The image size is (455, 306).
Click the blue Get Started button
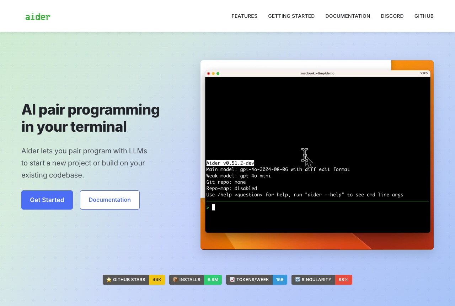click(x=47, y=200)
